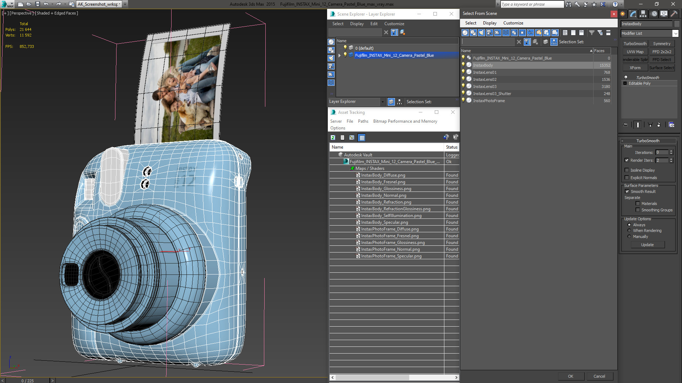Click Tree View icon in Asset Tracking toolbar

point(352,138)
